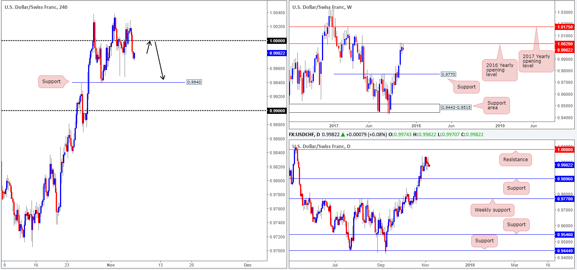Click the '2017' date label on weekly chart
577x270 pixels.
333,126
